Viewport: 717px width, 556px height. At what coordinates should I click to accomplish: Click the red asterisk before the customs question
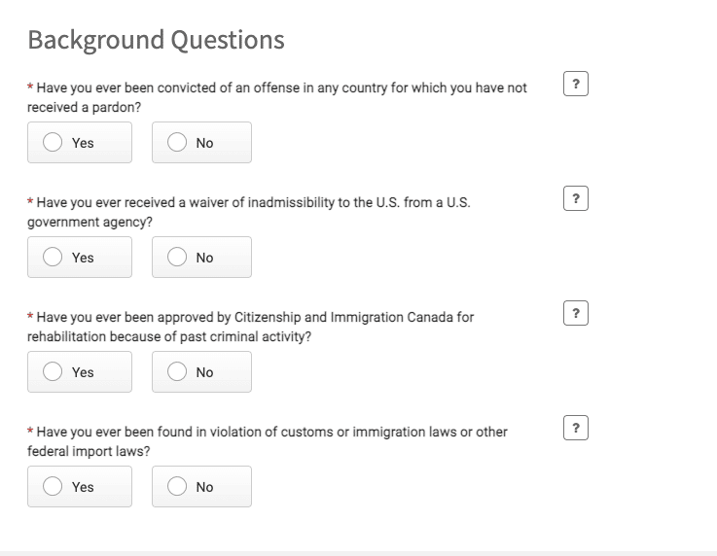(x=30, y=433)
